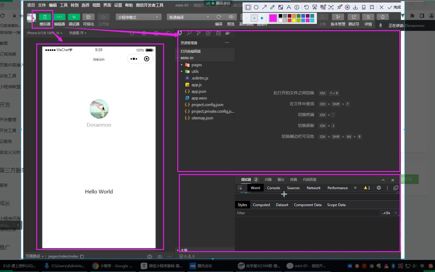
Task: Switch to the Network tab
Action: (x=314, y=188)
